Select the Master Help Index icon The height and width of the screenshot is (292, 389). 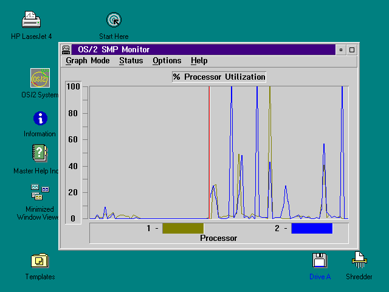(40, 153)
